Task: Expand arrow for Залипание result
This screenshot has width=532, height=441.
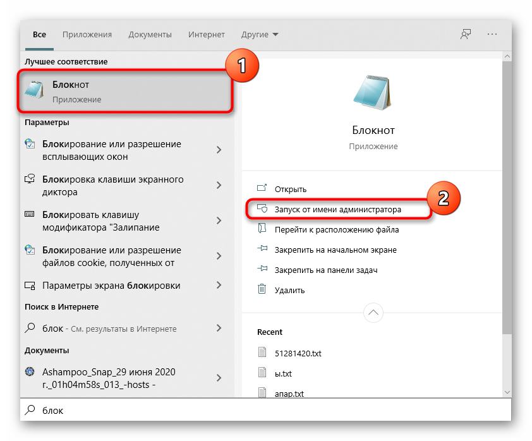Action: click(x=219, y=220)
